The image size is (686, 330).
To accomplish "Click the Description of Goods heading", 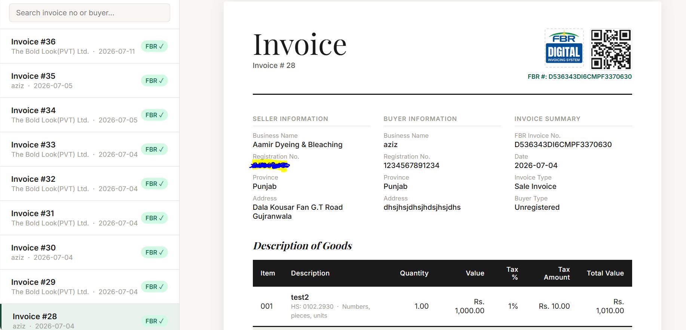I will pos(302,246).
